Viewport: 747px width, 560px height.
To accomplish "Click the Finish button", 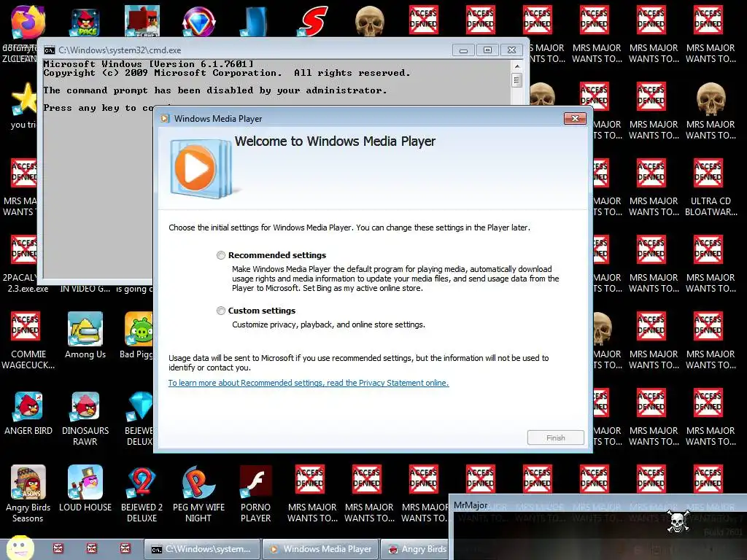I will click(x=555, y=437).
